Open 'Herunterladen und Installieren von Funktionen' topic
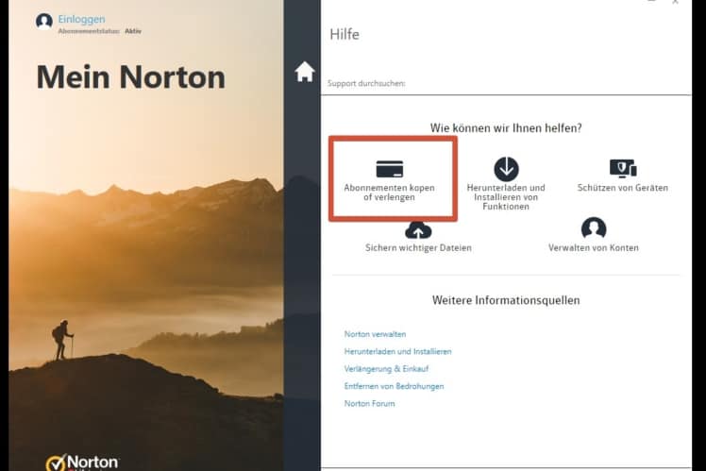The width and height of the screenshot is (706, 471). [x=506, y=196]
